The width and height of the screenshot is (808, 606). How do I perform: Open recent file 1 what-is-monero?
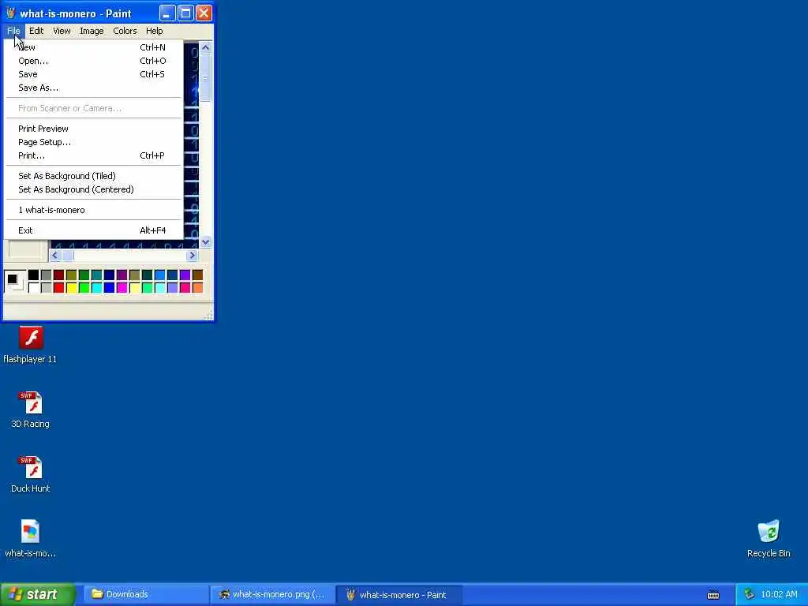(x=94, y=210)
